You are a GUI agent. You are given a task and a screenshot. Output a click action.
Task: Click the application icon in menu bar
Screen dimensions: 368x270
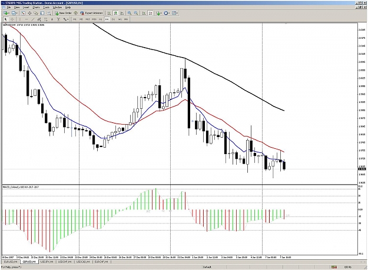coord(4,8)
